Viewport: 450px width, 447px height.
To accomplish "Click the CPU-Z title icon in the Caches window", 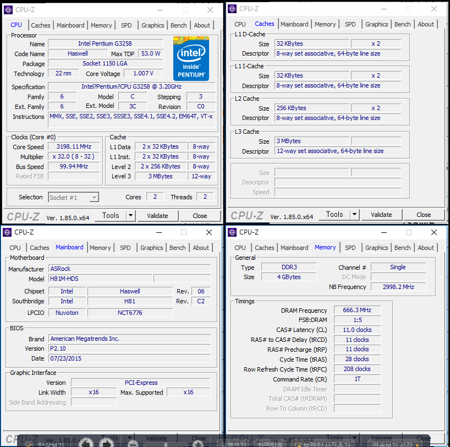I will click(x=232, y=9).
